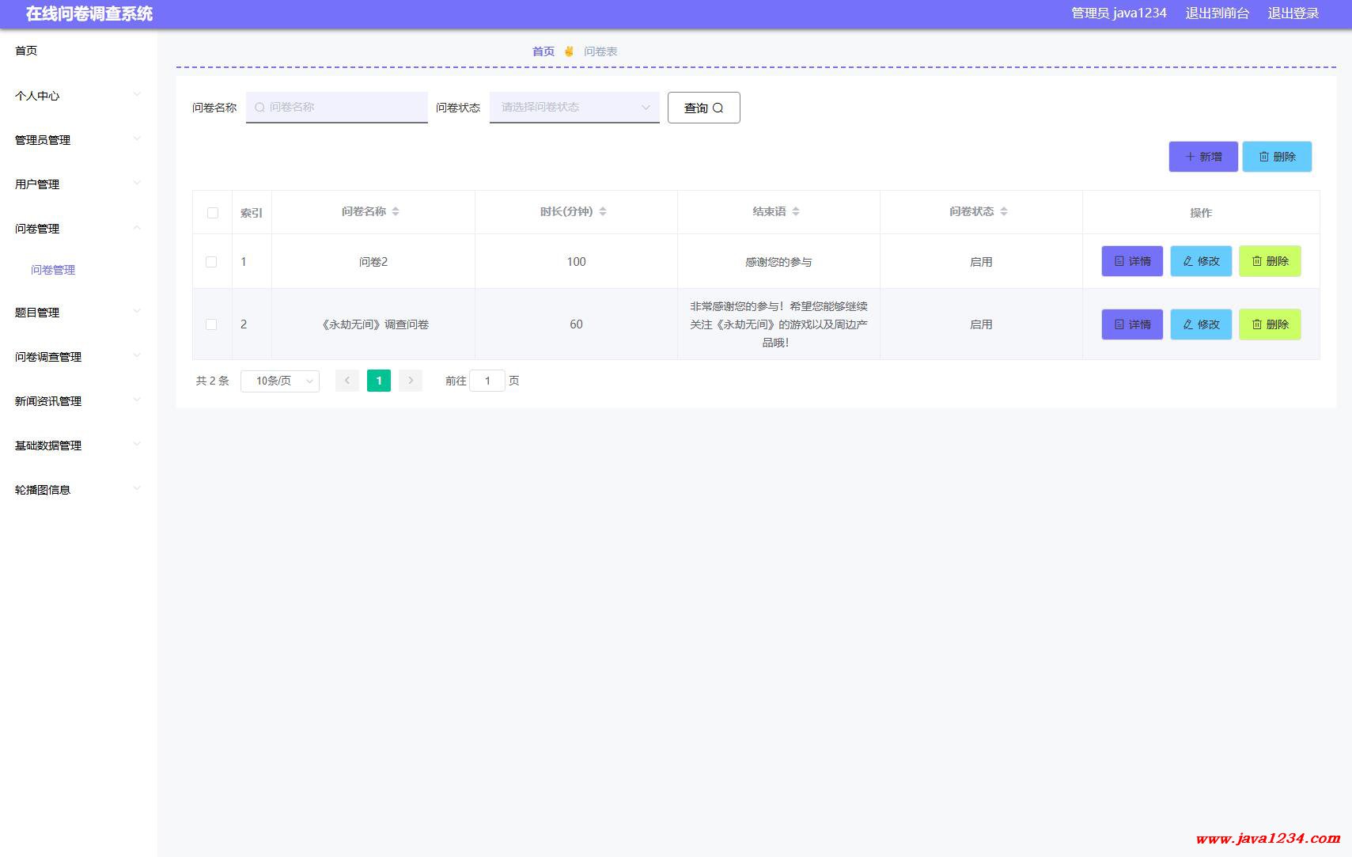1352x857 pixels.
Task: Click 退出登录 in header
Action: tap(1293, 13)
